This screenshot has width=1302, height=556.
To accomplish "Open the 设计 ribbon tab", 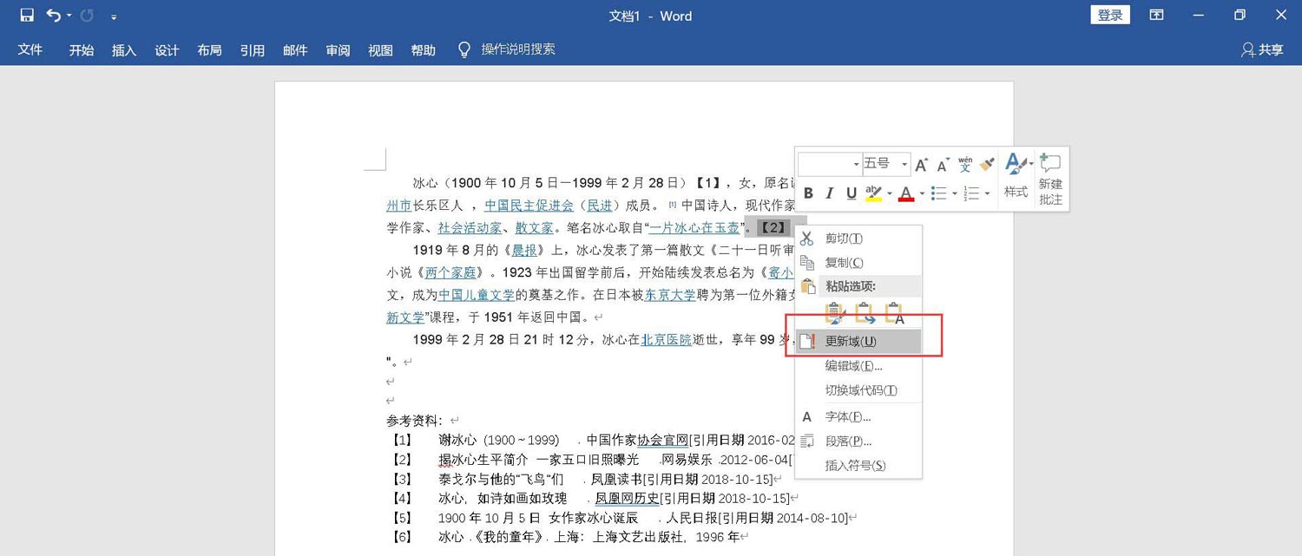I will pos(167,50).
